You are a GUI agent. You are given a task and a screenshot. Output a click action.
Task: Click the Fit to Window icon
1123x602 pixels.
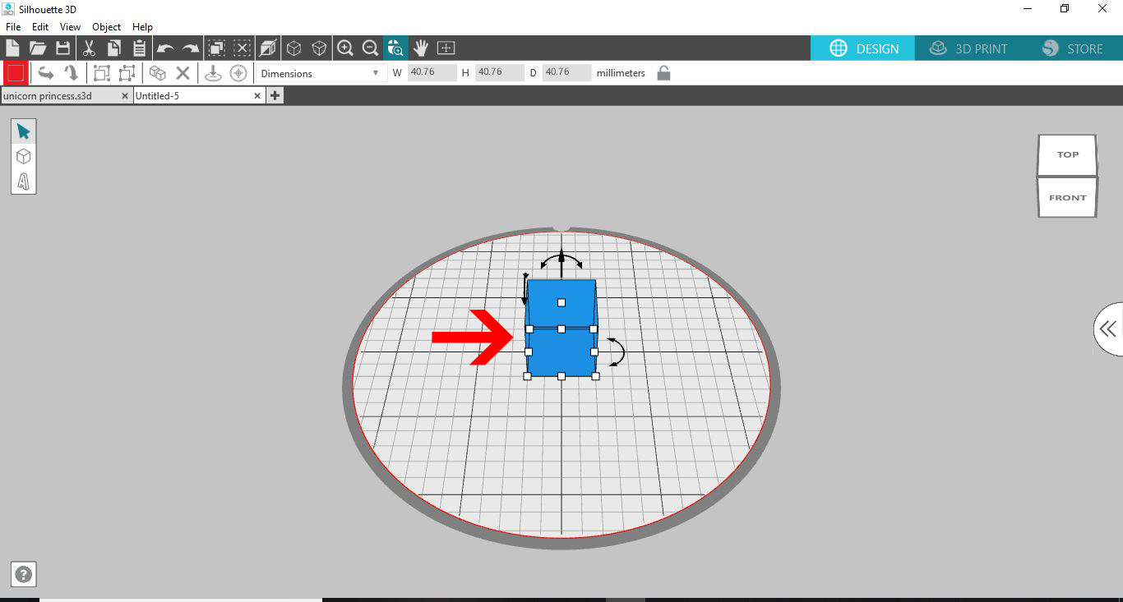(446, 48)
